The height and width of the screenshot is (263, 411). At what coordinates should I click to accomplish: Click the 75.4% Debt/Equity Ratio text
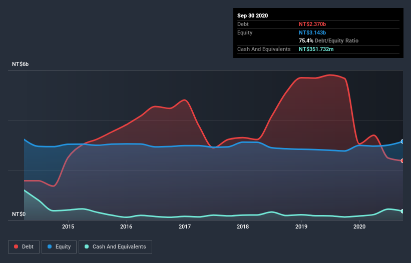[328, 40]
